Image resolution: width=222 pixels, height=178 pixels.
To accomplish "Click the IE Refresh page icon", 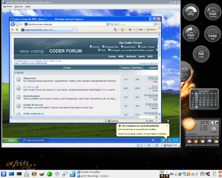I will [x=112, y=24].
